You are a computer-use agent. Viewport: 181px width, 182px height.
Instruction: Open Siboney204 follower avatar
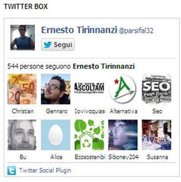[123, 135]
